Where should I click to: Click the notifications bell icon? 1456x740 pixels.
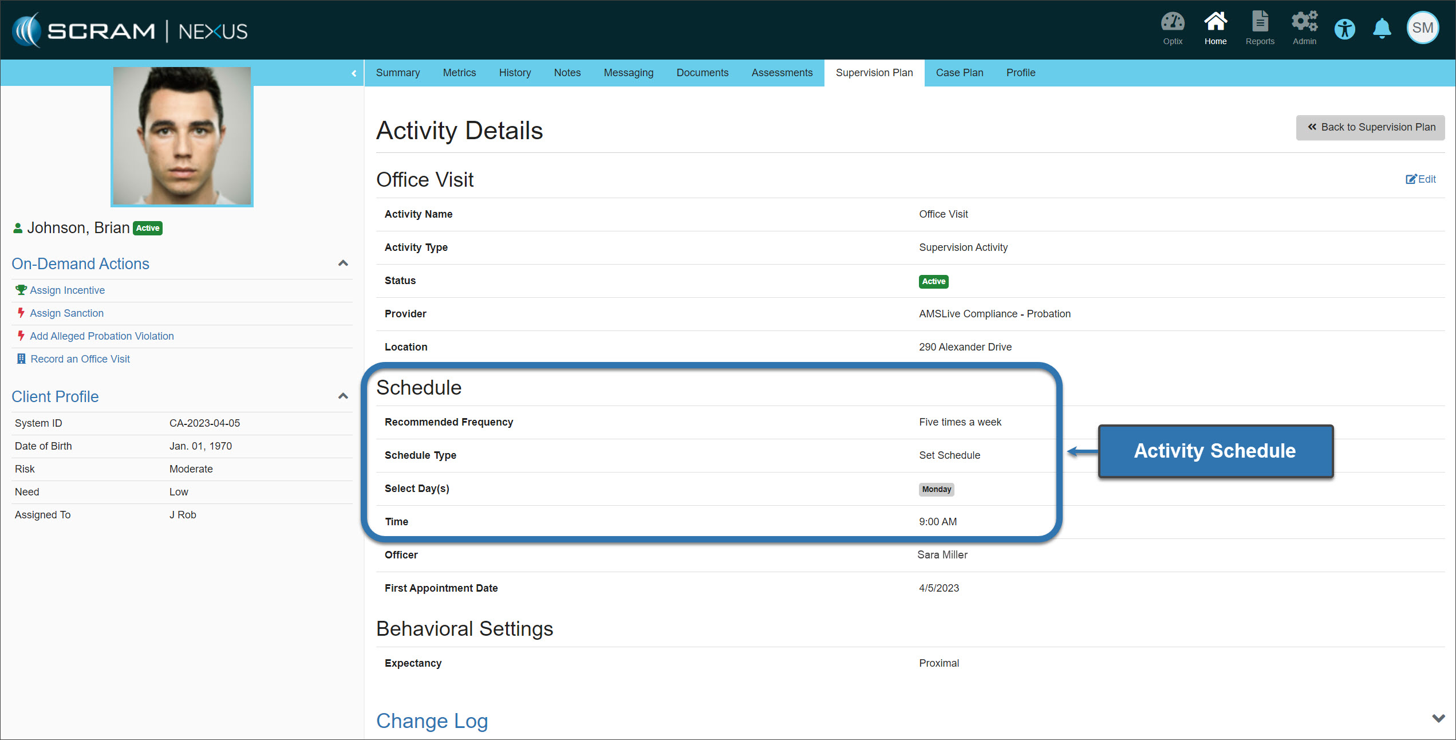1382,29
